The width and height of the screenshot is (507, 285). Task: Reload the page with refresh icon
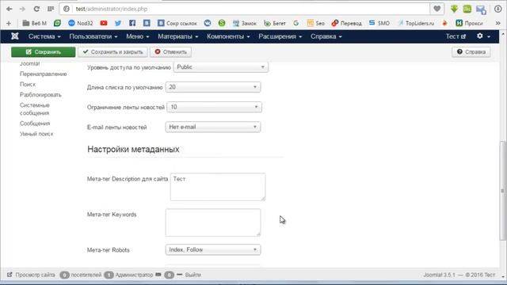click(x=36, y=9)
